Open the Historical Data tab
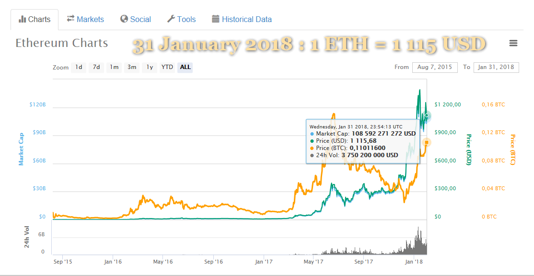534x276 pixels. [242, 19]
